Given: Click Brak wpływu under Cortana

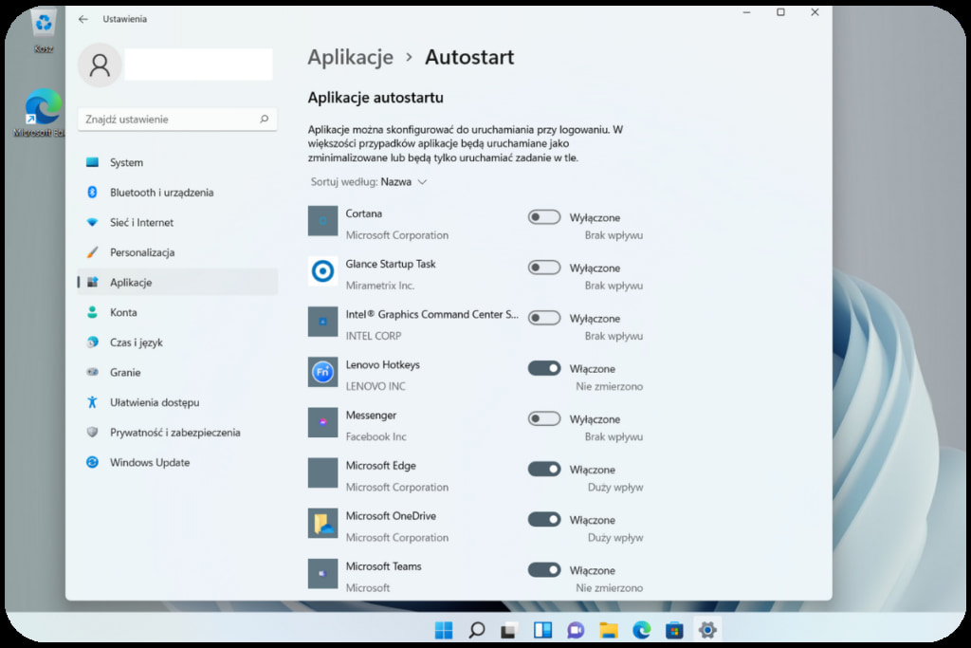Looking at the screenshot, I should tap(614, 234).
